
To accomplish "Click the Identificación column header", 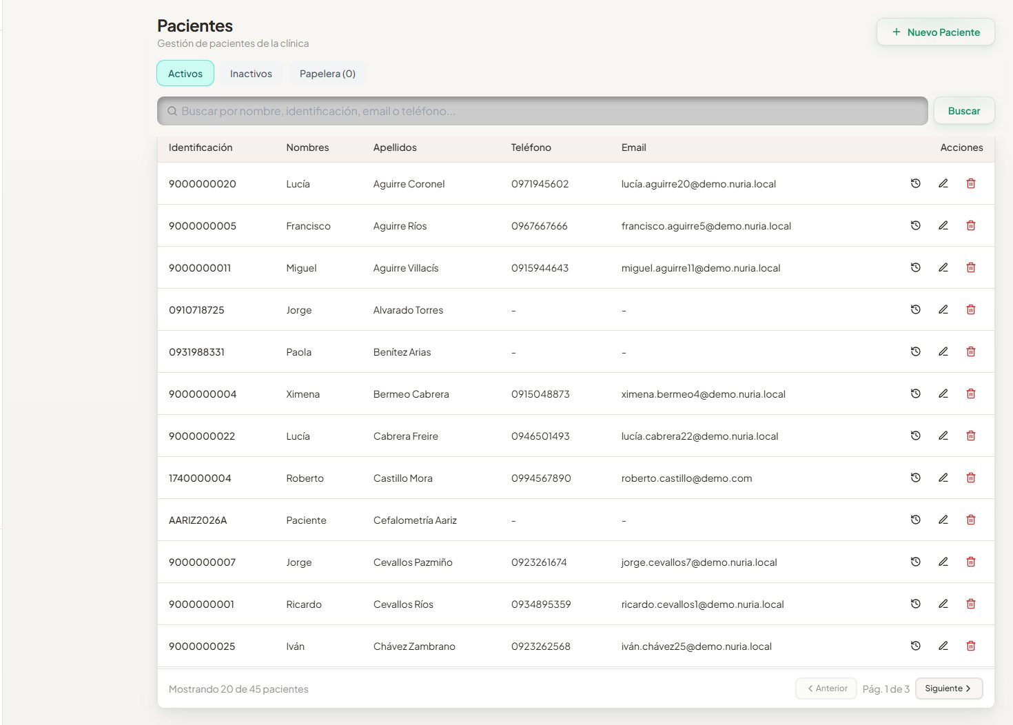I will click(201, 147).
